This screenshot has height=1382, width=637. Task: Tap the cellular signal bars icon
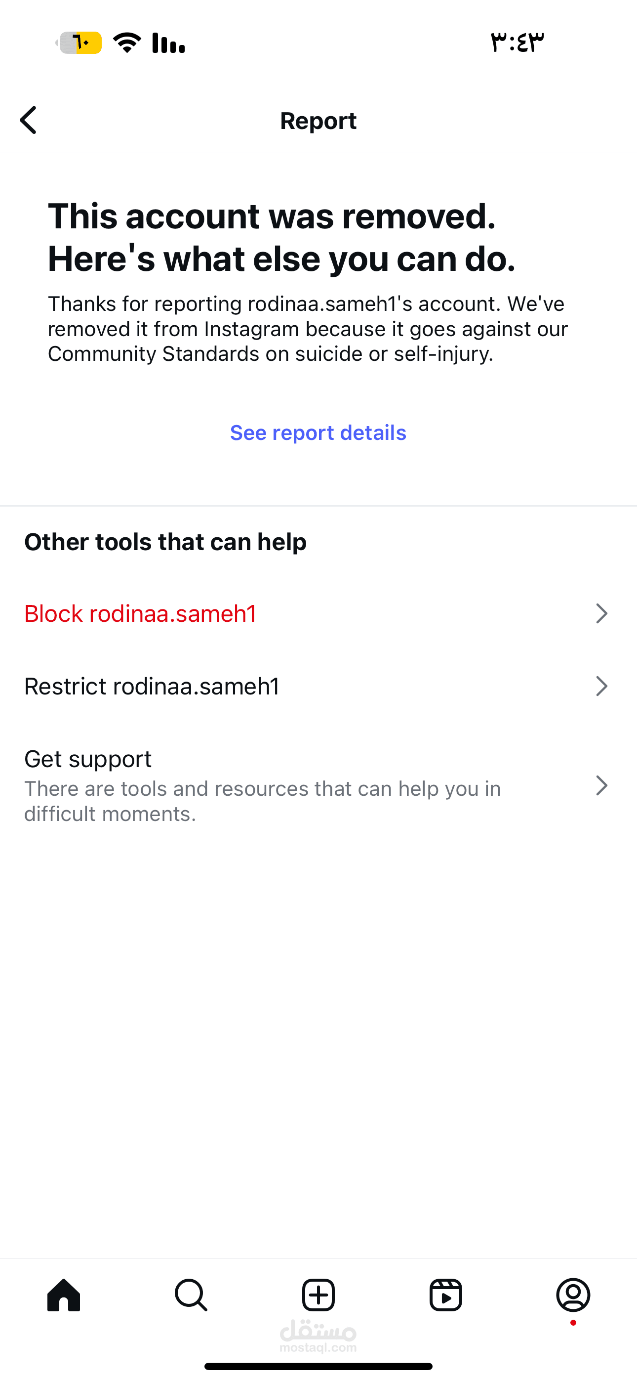coord(168,43)
